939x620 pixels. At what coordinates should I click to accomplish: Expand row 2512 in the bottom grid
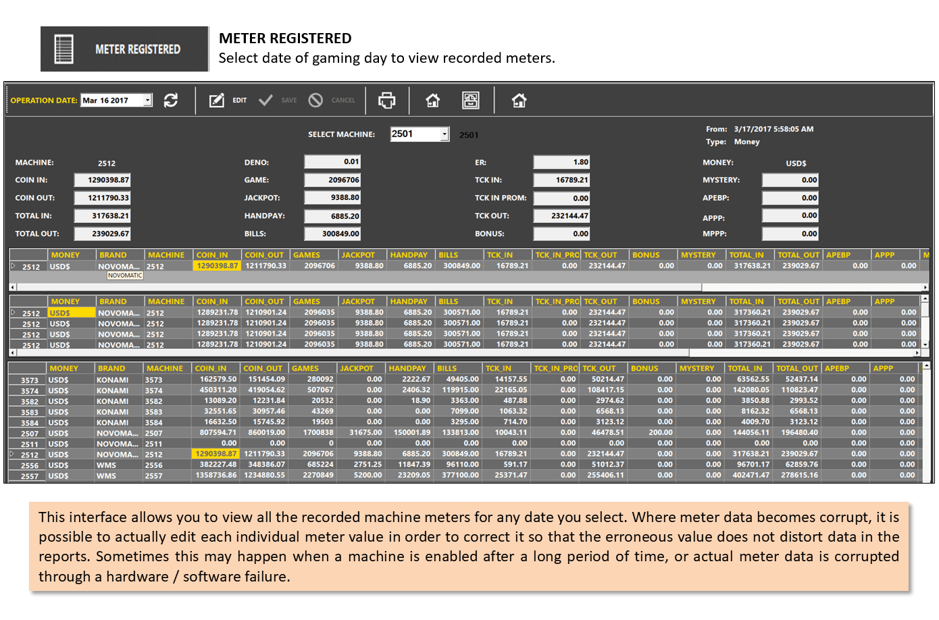coord(11,454)
